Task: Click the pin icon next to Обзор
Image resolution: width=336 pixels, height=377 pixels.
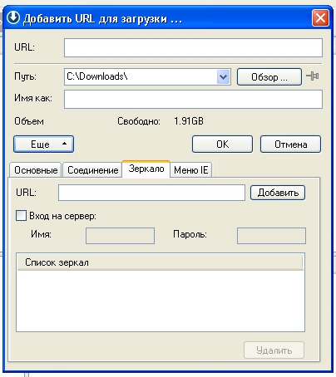Action: point(313,76)
